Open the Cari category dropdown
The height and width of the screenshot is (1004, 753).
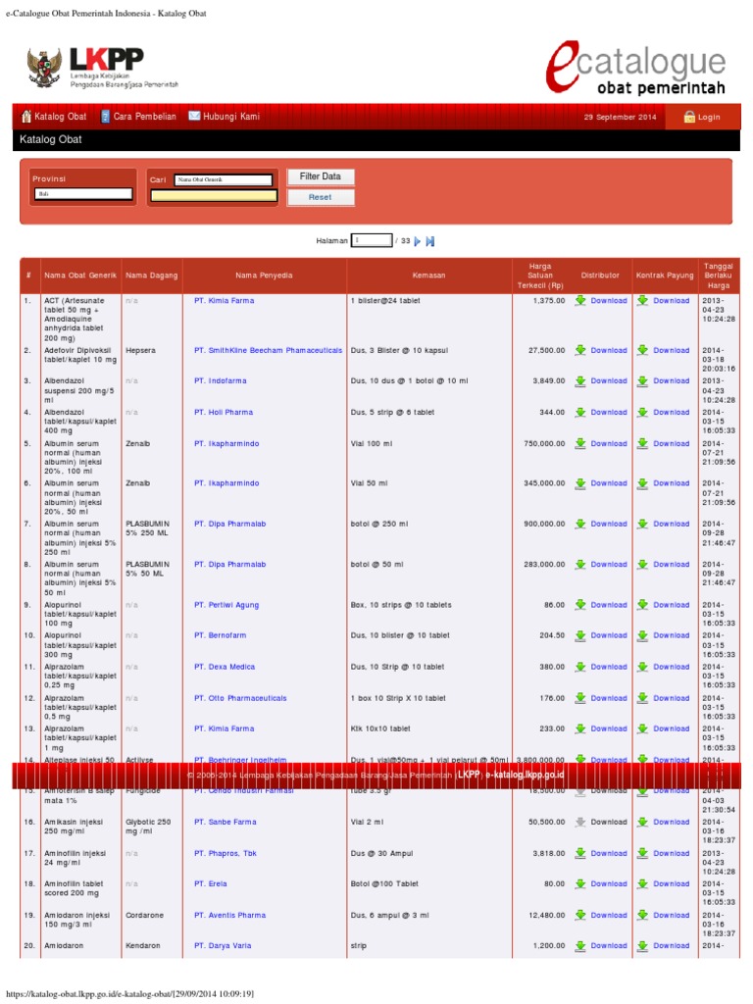(x=224, y=180)
